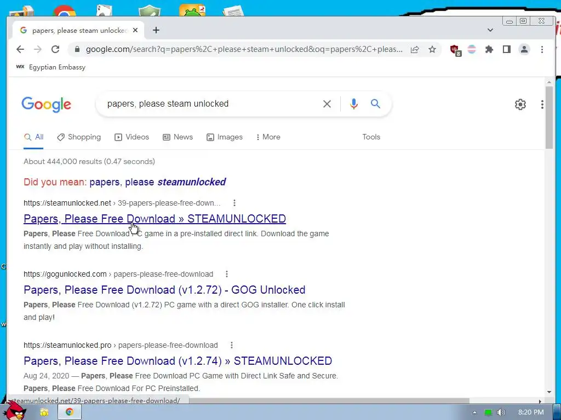Click the address bar URL text
Image resolution: width=561 pixels, height=420 pixels.
pos(244,49)
